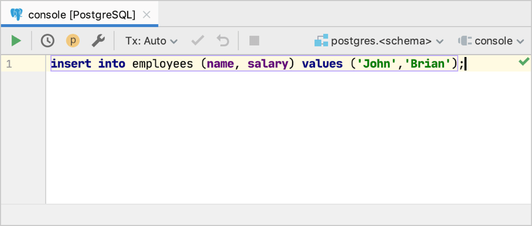Click the word 'employees' in the query
The image size is (532, 226).
click(162, 63)
